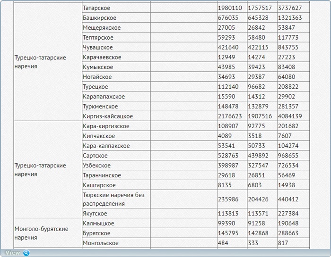Select the value 1980110
This screenshot has height=257, width=331.
coord(230,8)
